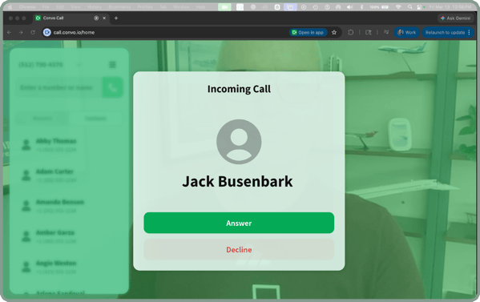Focus the 'Enter a number or name' field
This screenshot has height=302, width=480.
(x=58, y=88)
